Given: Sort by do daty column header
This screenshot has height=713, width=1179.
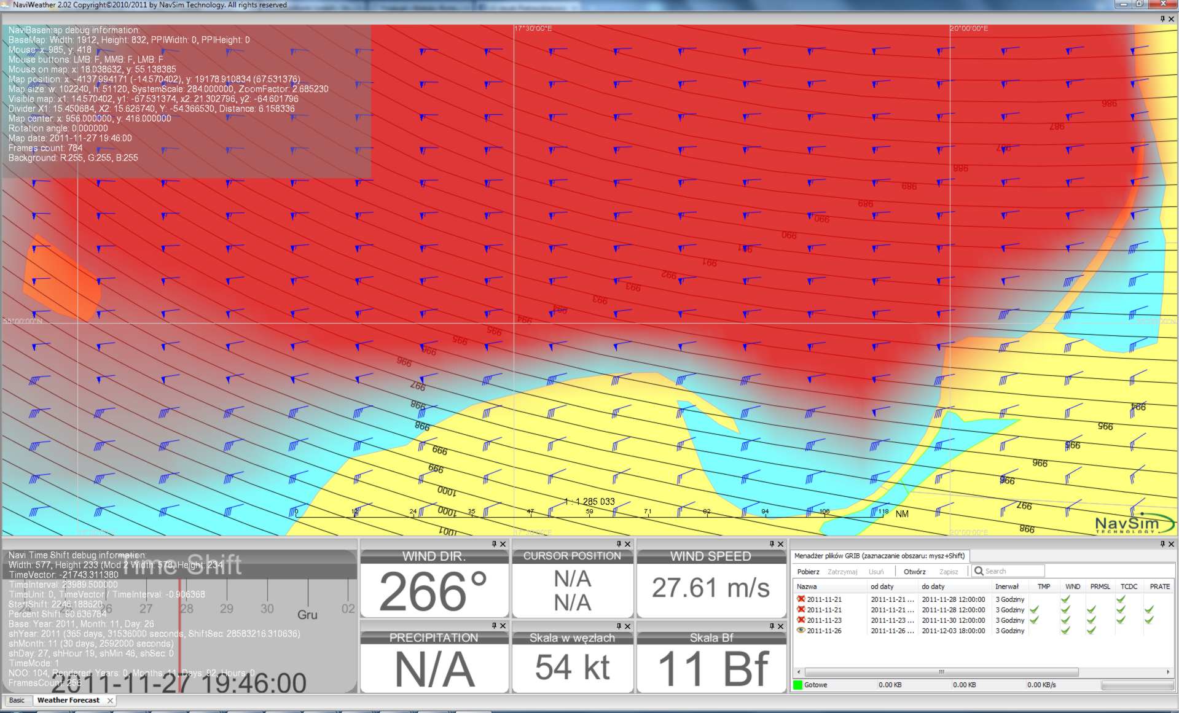Looking at the screenshot, I should pos(956,586).
